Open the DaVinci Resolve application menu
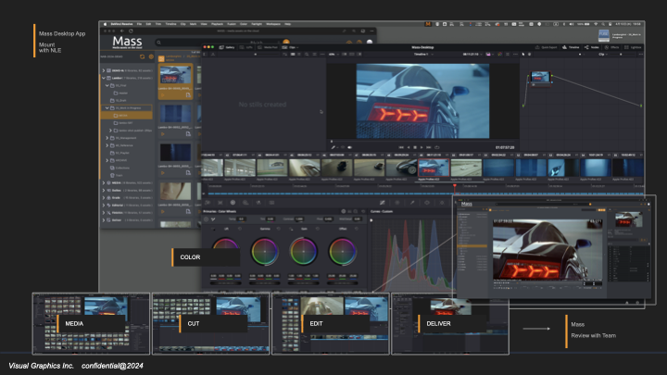Screen dimensions: 667x375 pyautogui.click(x=121, y=24)
